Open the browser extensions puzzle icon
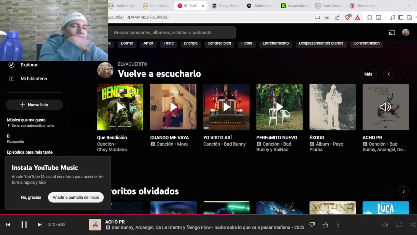Viewport: 417px width, 235px height. (370, 17)
